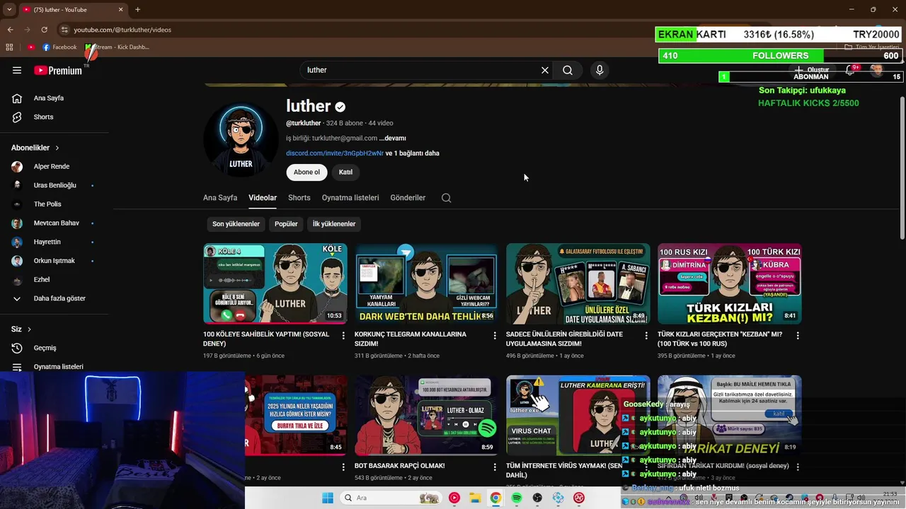The height and width of the screenshot is (509, 906).
Task: Start voice search with microphone icon
Action: coord(600,70)
